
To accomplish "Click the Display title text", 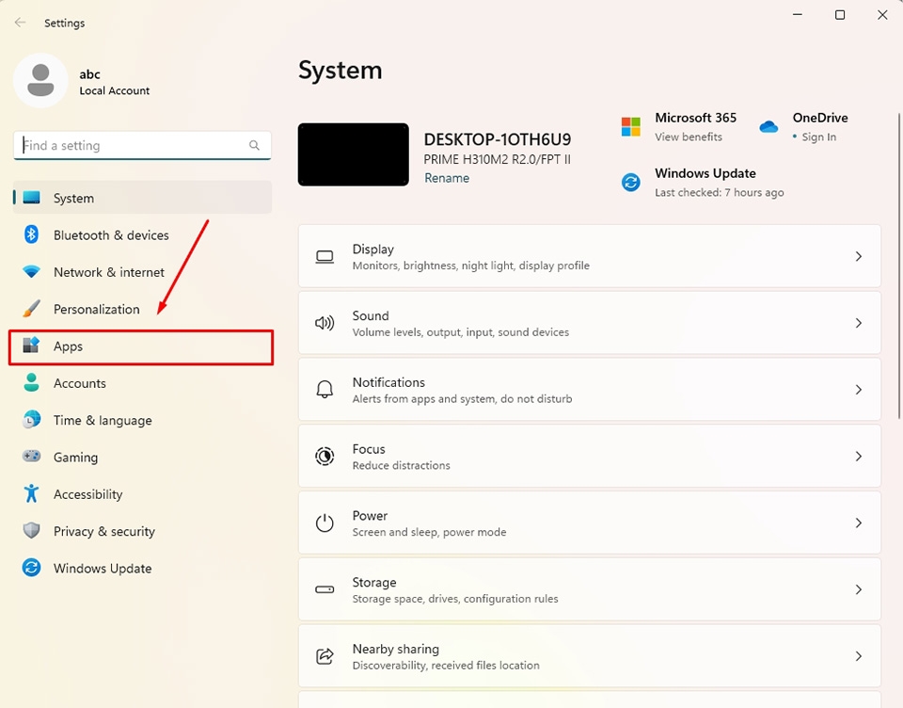I will (x=373, y=249).
